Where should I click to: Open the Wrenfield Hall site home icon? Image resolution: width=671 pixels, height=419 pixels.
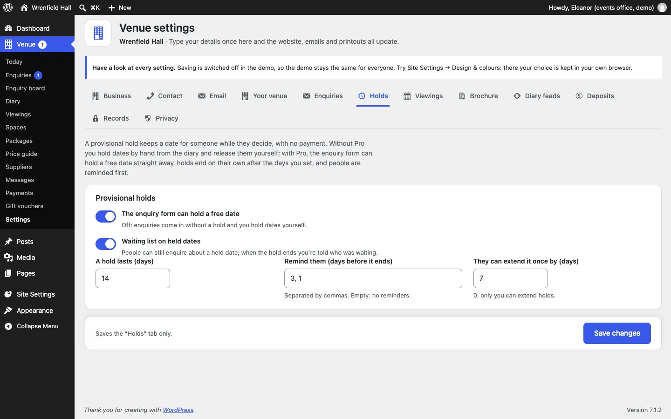24,7
